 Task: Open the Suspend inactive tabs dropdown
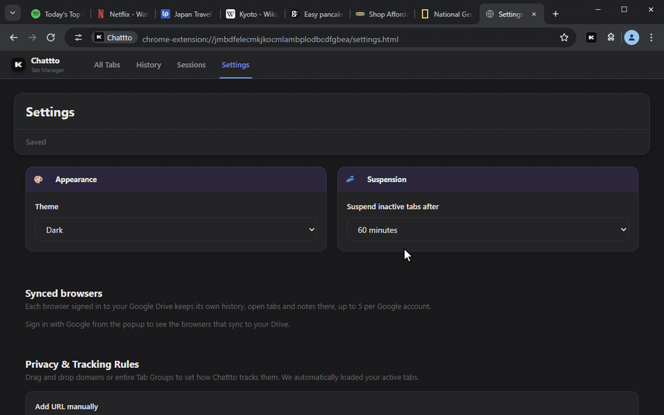click(488, 230)
